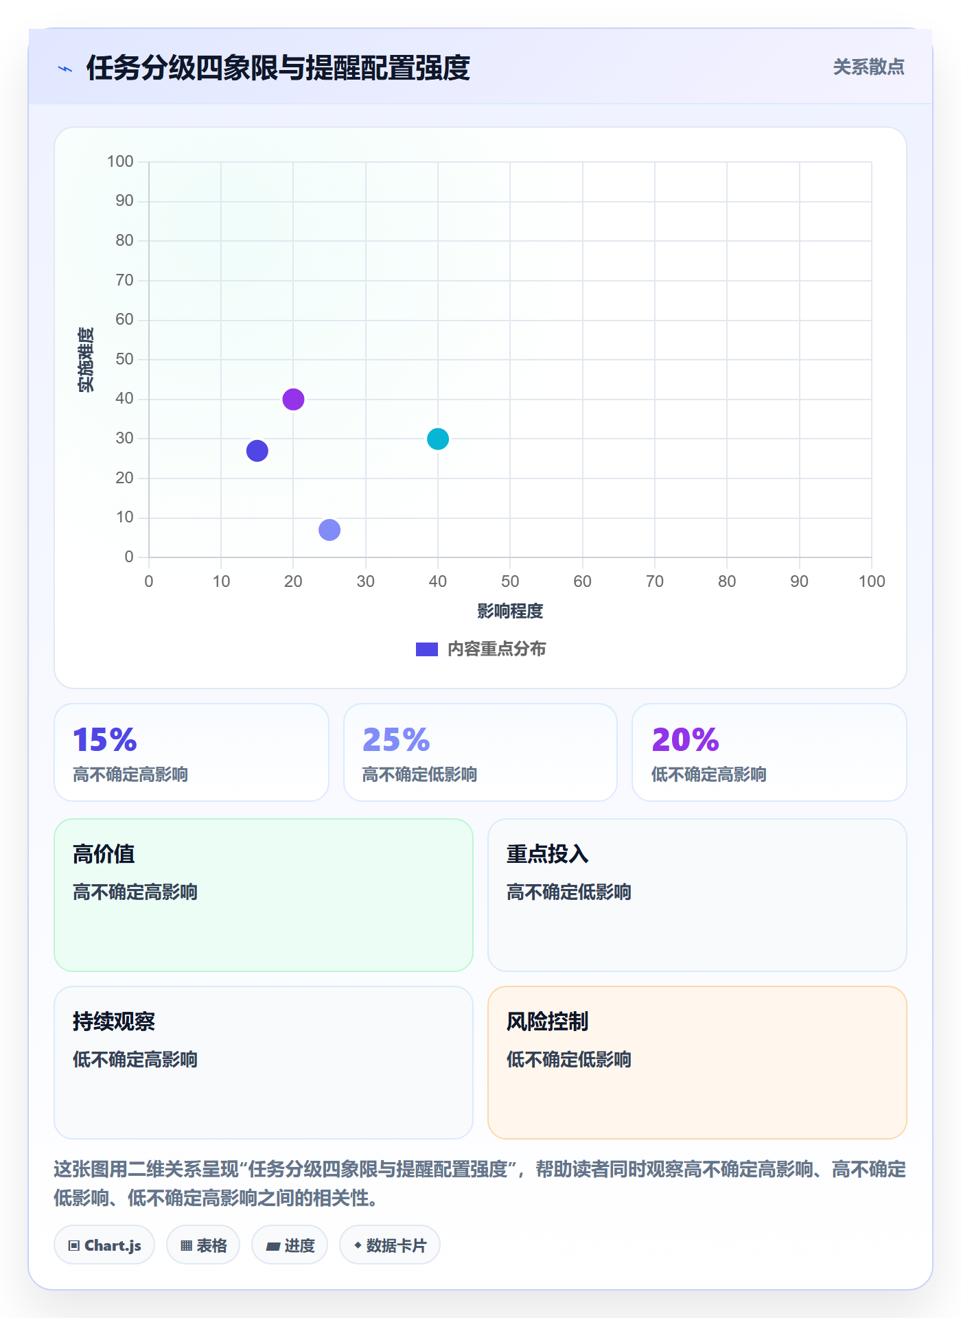This screenshot has width=961, height=1318.
Task: Toggle the 内容重点分布 legend color box
Action: tap(426, 649)
